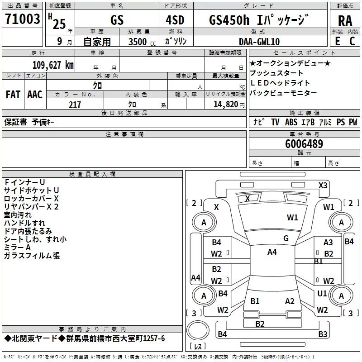Select 保証書 予備キー text
Viewport: 362px width, 362px height.
pos(29,122)
